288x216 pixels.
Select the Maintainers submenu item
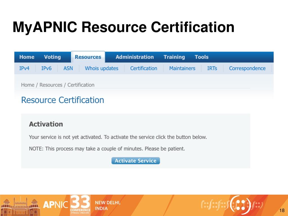[x=182, y=68]
